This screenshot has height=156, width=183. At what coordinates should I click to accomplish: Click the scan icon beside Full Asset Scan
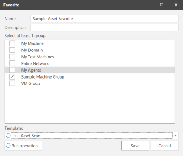click(x=8, y=136)
